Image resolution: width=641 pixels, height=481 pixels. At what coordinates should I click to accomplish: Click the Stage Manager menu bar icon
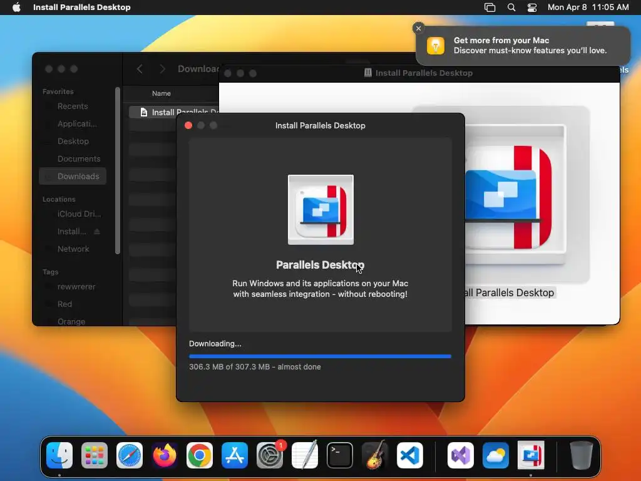point(490,8)
